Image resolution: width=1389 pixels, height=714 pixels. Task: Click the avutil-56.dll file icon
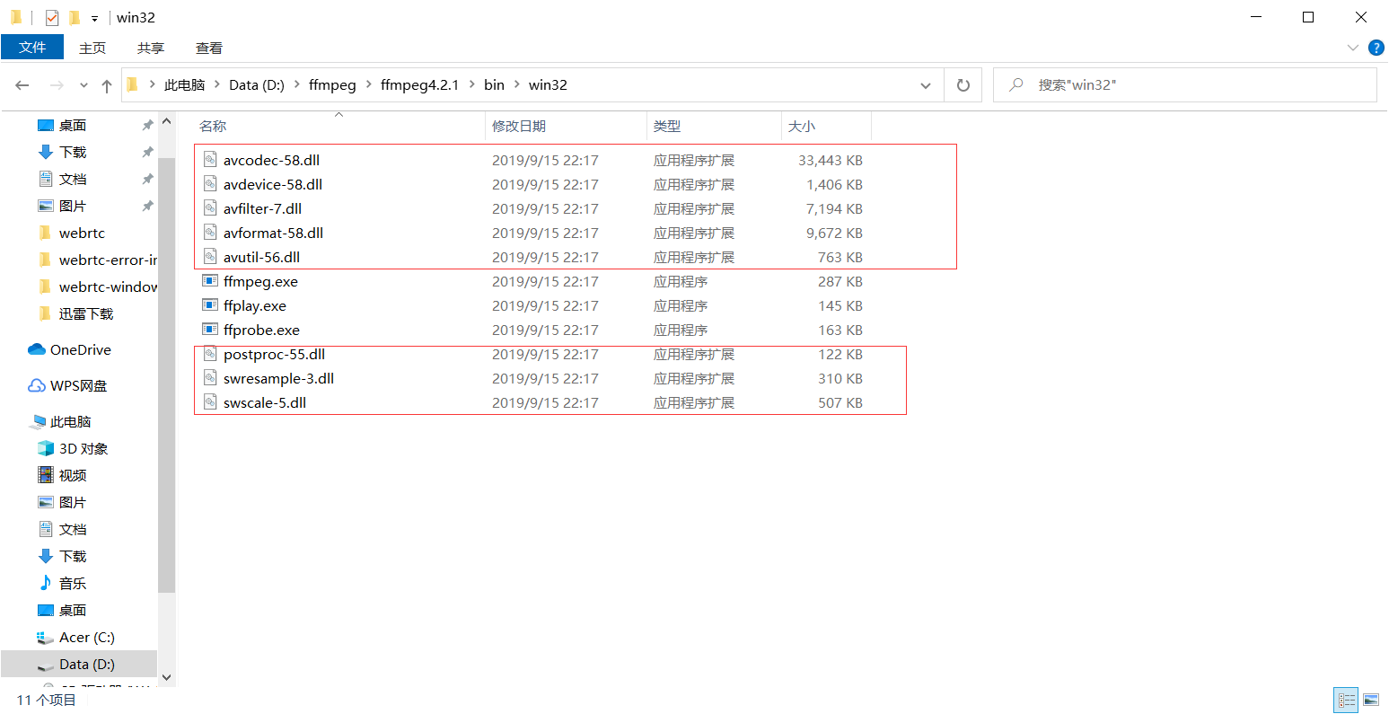210,257
